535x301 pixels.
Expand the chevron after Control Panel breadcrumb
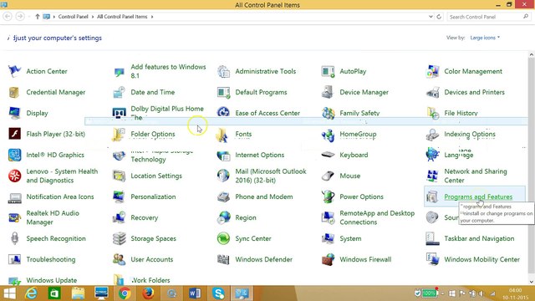coord(93,17)
